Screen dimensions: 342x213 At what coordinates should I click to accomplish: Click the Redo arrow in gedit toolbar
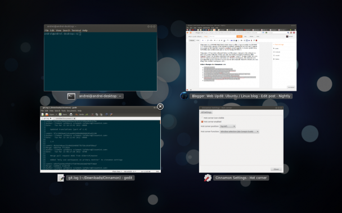coord(87,114)
